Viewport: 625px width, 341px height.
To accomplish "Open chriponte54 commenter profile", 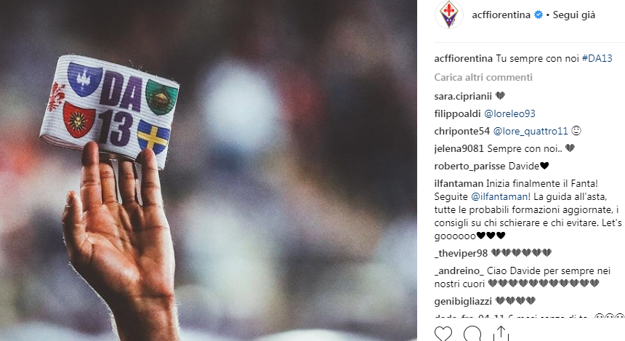I will pos(461,131).
